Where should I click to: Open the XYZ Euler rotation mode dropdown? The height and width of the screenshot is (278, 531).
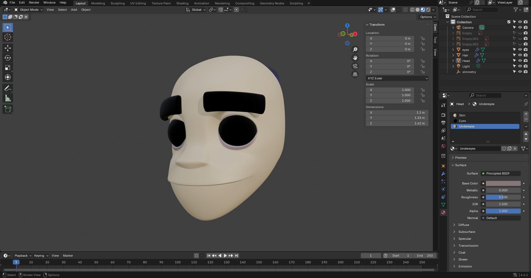tap(397, 78)
